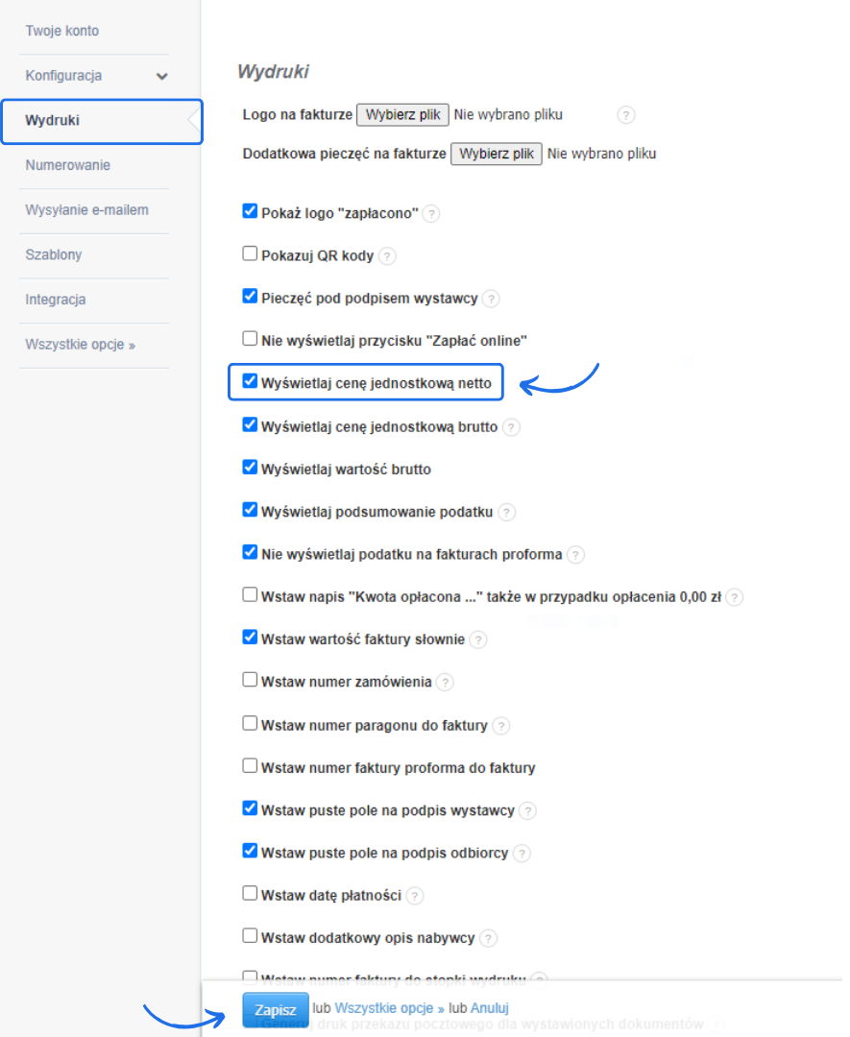This screenshot has width=850, height=1037.
Task: Save settings with the Zapisz button
Action: (x=275, y=1010)
